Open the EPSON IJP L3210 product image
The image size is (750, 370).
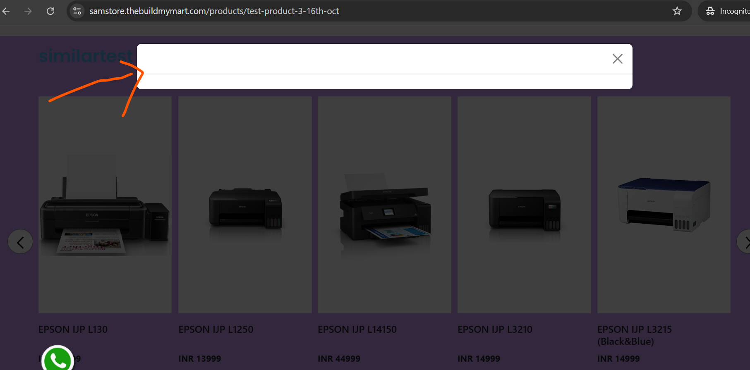point(524,205)
